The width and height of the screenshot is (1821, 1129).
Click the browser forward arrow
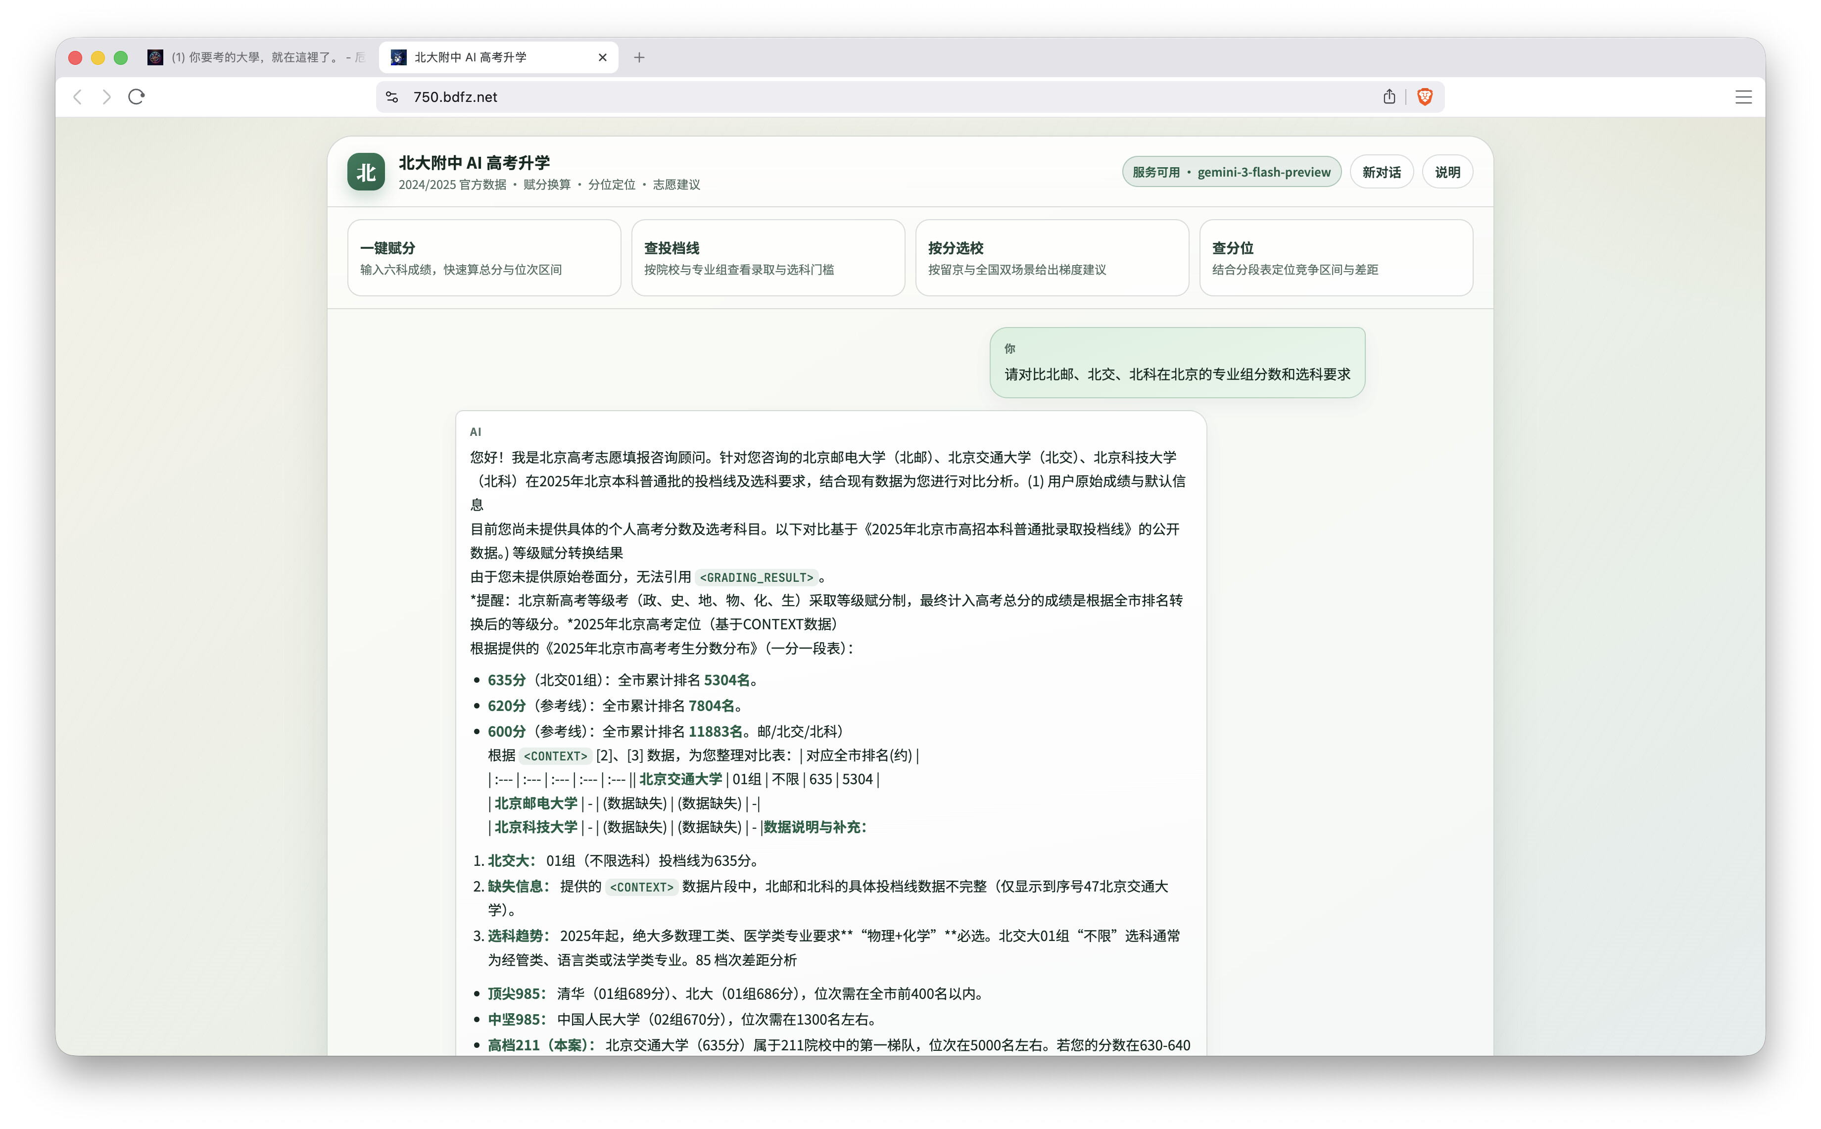[107, 96]
